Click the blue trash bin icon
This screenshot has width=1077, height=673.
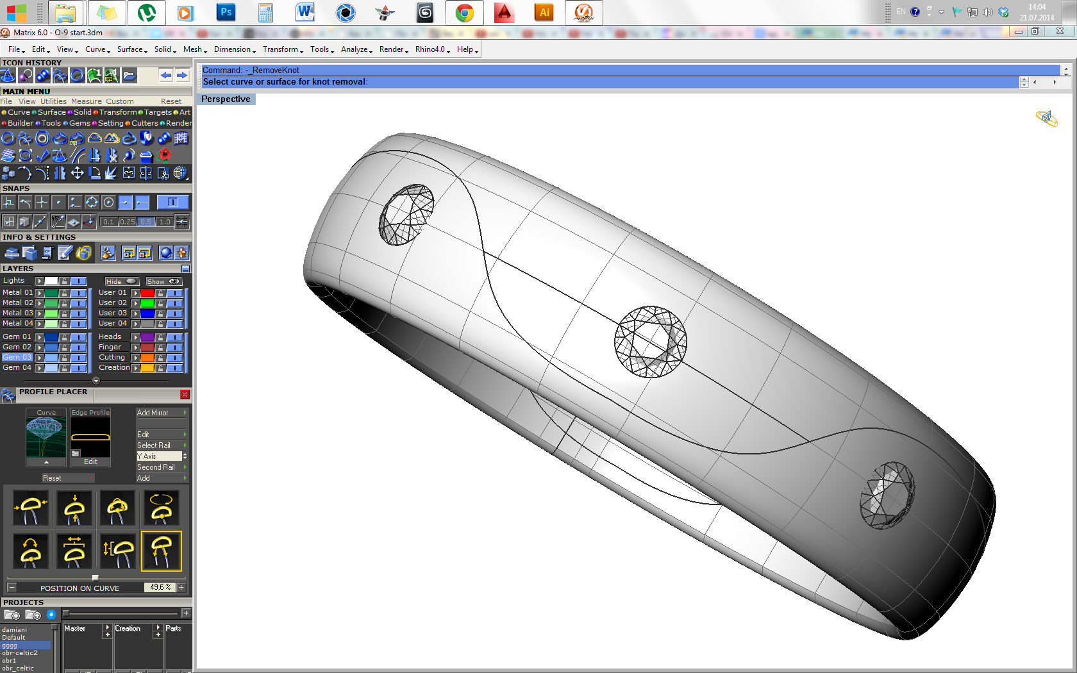click(x=146, y=155)
